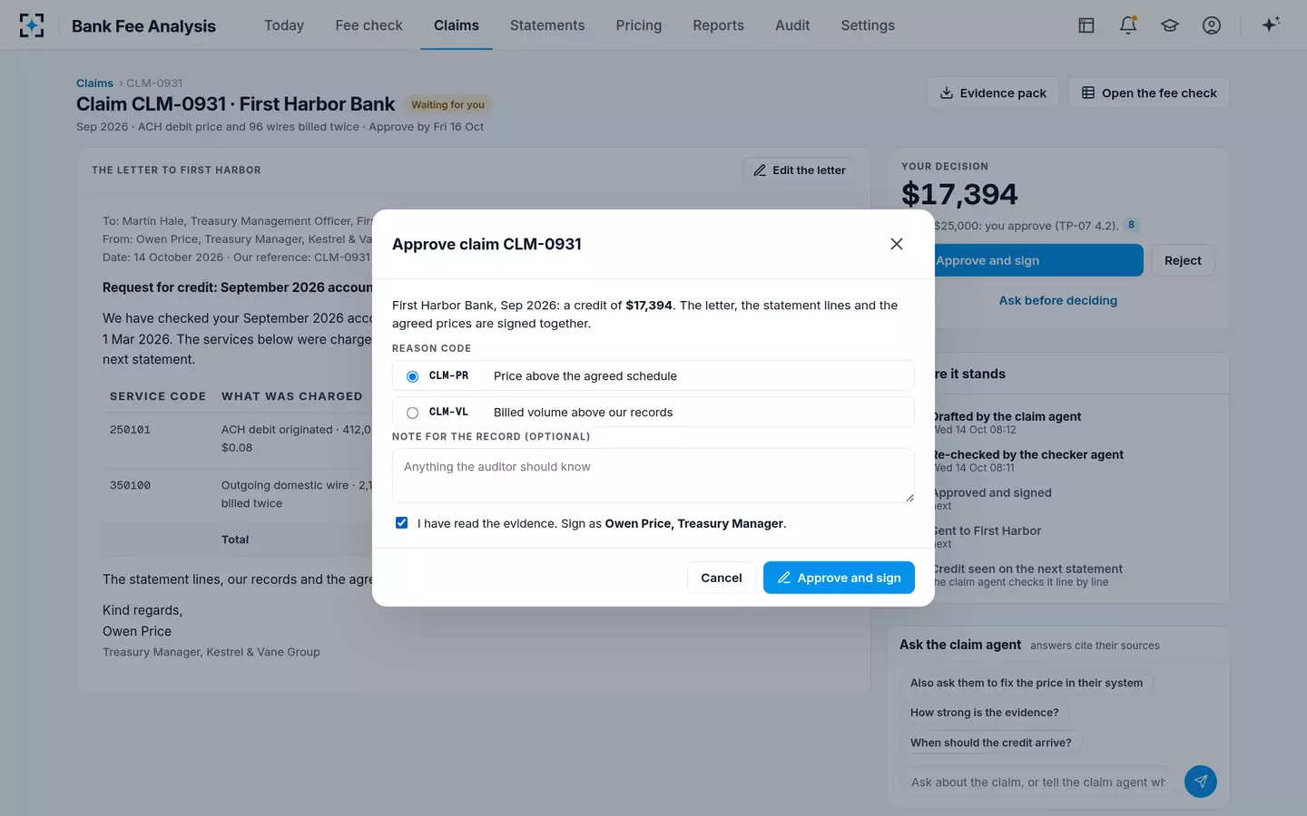1307x816 pixels.
Task: Open the notifications bell
Action: pos(1128,25)
